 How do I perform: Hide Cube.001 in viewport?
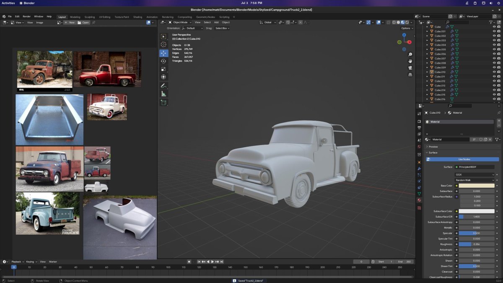pos(494,31)
